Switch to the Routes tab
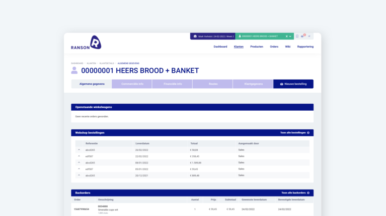The width and height of the screenshot is (386, 216). coord(213,84)
